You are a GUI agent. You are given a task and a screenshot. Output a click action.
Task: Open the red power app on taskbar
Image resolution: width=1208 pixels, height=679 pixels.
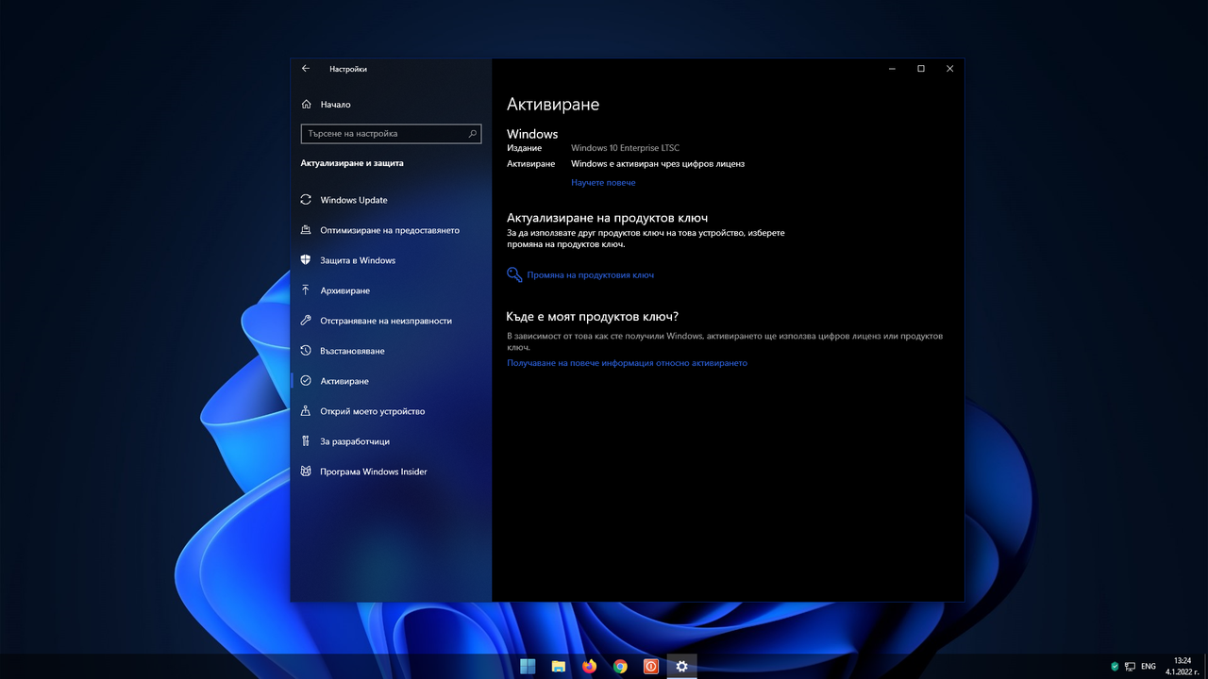[651, 666]
